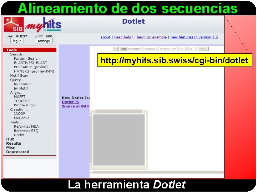
Task: Open the about link
Action: tap(105, 37)
